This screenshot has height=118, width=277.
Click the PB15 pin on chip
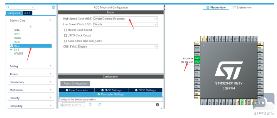(261, 83)
